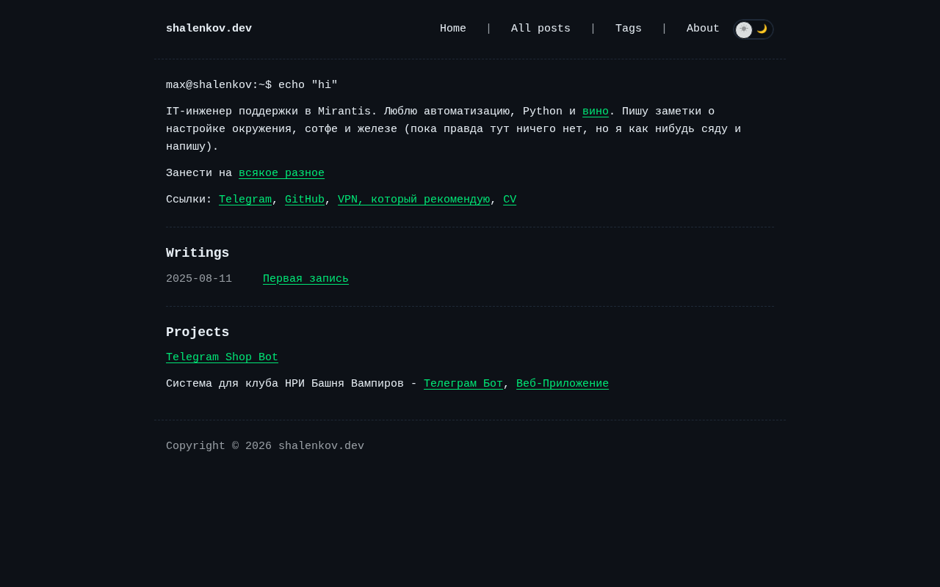This screenshot has width=940, height=587.
Task: Go to the Home page
Action: click(x=453, y=29)
